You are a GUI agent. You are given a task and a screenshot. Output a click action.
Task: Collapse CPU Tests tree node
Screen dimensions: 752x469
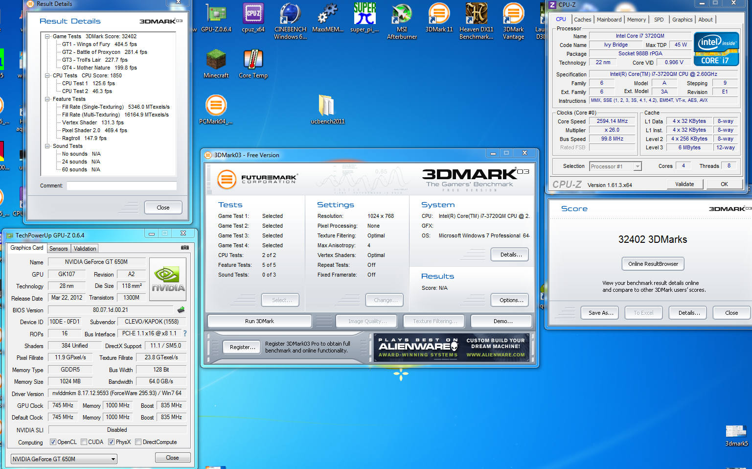coord(47,75)
